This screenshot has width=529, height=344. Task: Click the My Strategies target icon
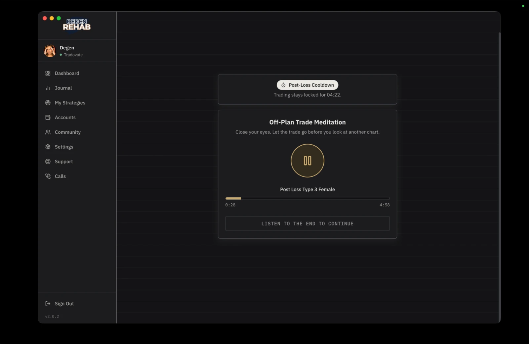(x=48, y=103)
